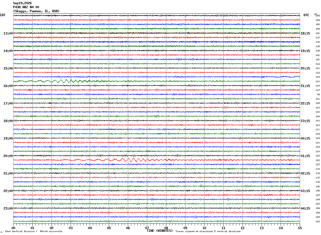Click the 04:15 UTC time label
The width and height of the screenshot is (321, 235).
[x=305, y=208]
